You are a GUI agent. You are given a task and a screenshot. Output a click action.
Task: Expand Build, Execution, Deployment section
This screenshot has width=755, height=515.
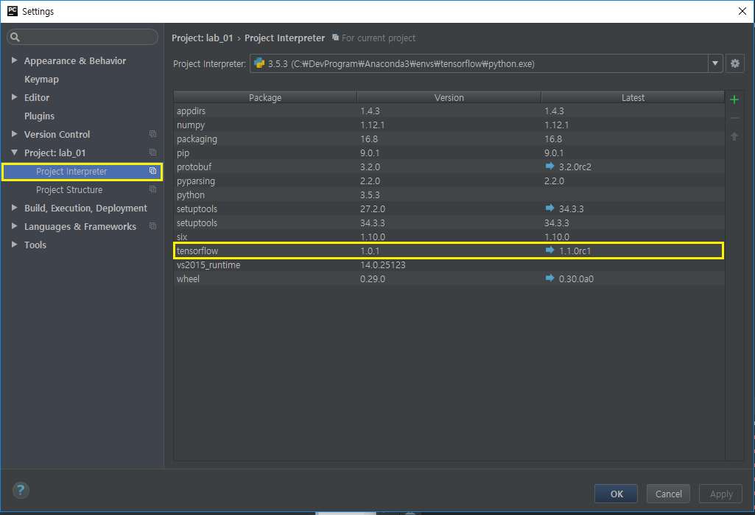(14, 208)
